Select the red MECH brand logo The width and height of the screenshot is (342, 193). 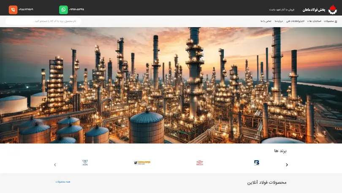(200, 163)
